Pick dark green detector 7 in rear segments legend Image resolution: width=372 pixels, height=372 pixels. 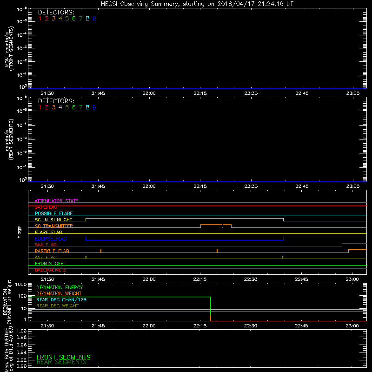(80, 107)
